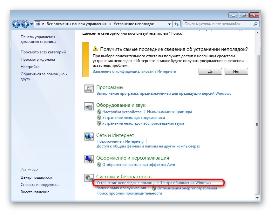
Task: Open 'Панель управления - домашняя страница'
Action: click(x=39, y=39)
